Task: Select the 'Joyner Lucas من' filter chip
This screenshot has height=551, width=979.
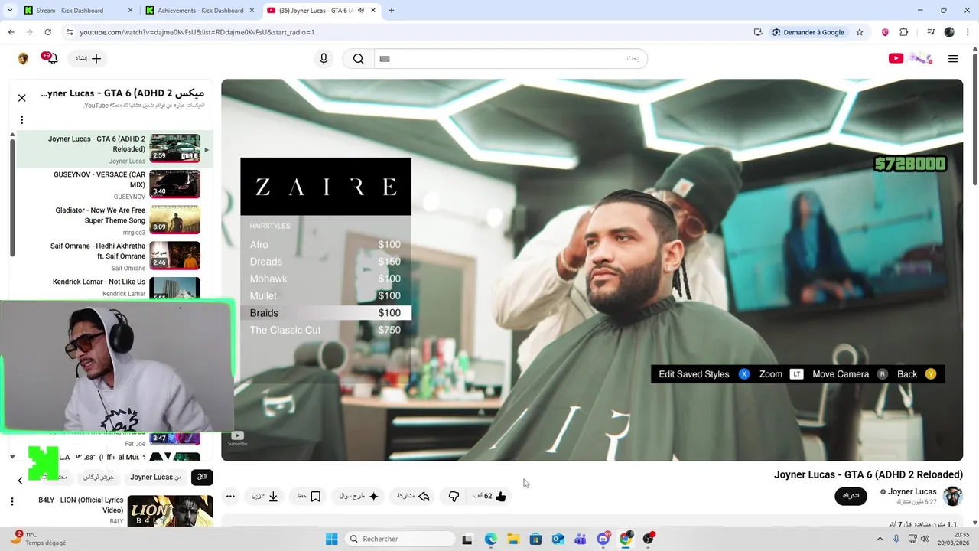Action: 156,477
